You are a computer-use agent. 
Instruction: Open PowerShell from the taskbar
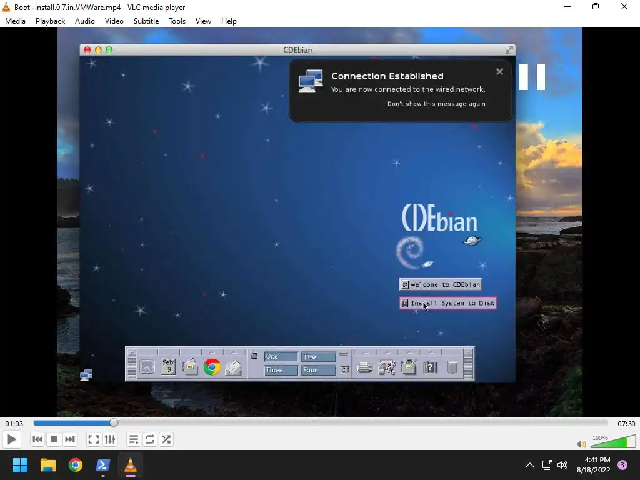point(103,465)
